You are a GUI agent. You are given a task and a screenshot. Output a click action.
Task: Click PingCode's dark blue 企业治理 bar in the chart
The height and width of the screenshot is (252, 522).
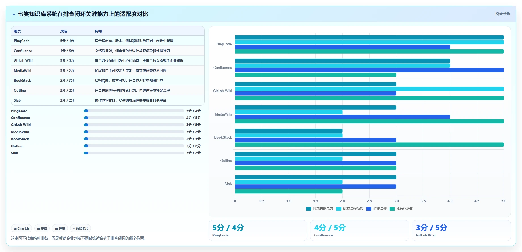tap(342, 47)
